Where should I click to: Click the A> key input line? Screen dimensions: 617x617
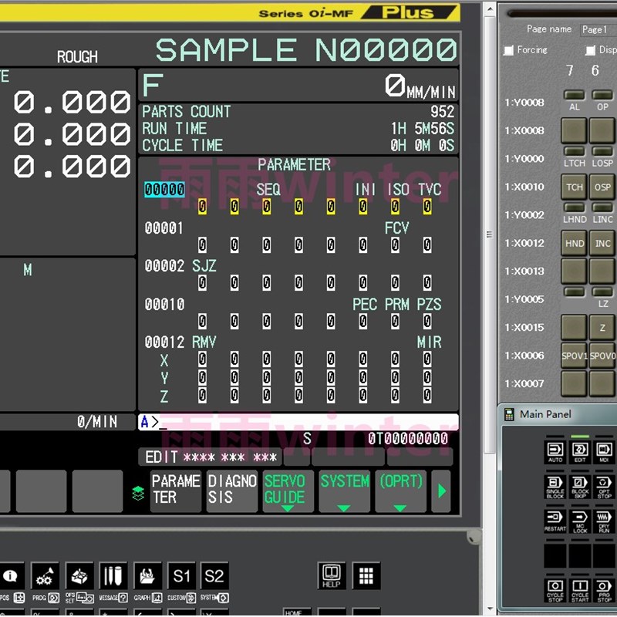[298, 422]
